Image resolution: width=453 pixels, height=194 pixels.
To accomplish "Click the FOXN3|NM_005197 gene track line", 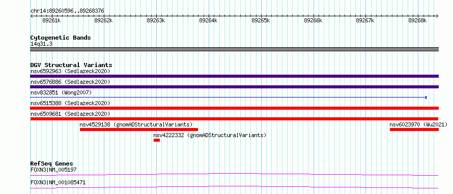I will tap(234, 174).
